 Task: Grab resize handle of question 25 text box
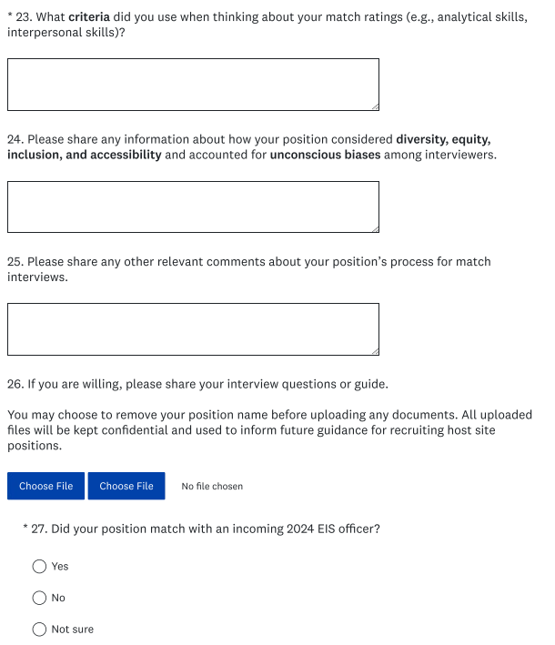[374, 349]
